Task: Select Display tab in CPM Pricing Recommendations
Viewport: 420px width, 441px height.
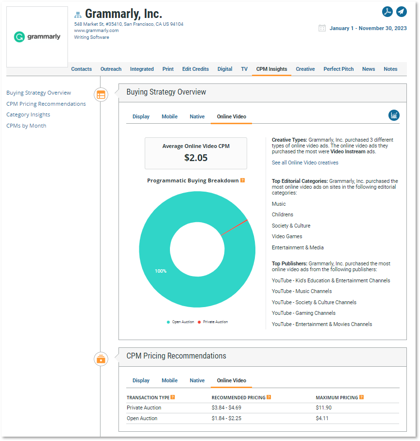Action: [x=141, y=380]
